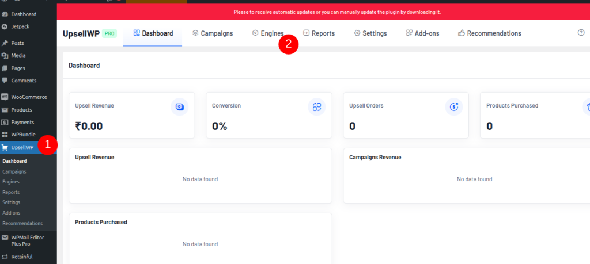This screenshot has height=264, width=590.
Task: Click the Campaigns tab layers icon
Action: click(195, 33)
